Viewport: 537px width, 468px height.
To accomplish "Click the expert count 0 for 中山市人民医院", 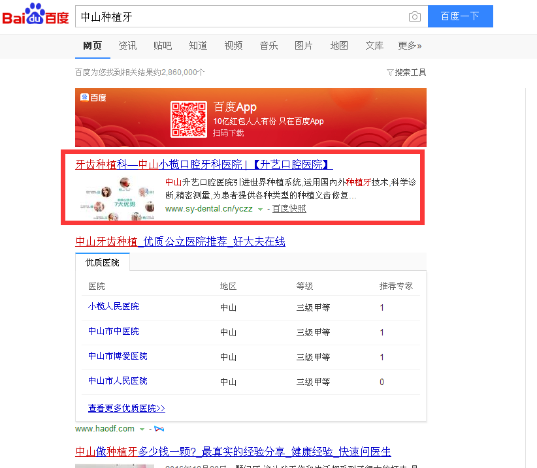I will click(382, 382).
